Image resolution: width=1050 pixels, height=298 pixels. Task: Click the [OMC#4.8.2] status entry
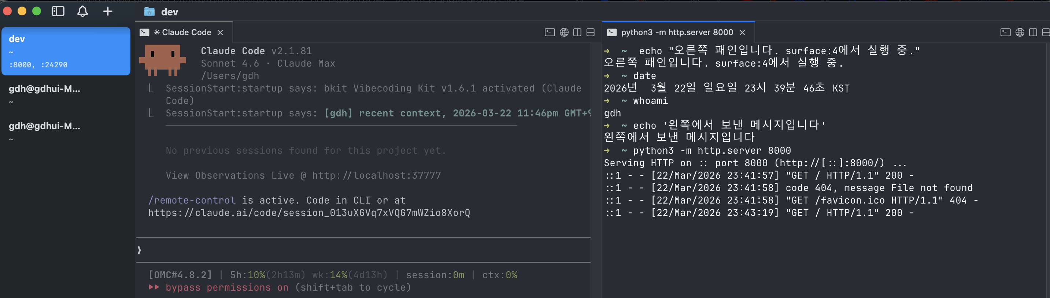point(180,275)
